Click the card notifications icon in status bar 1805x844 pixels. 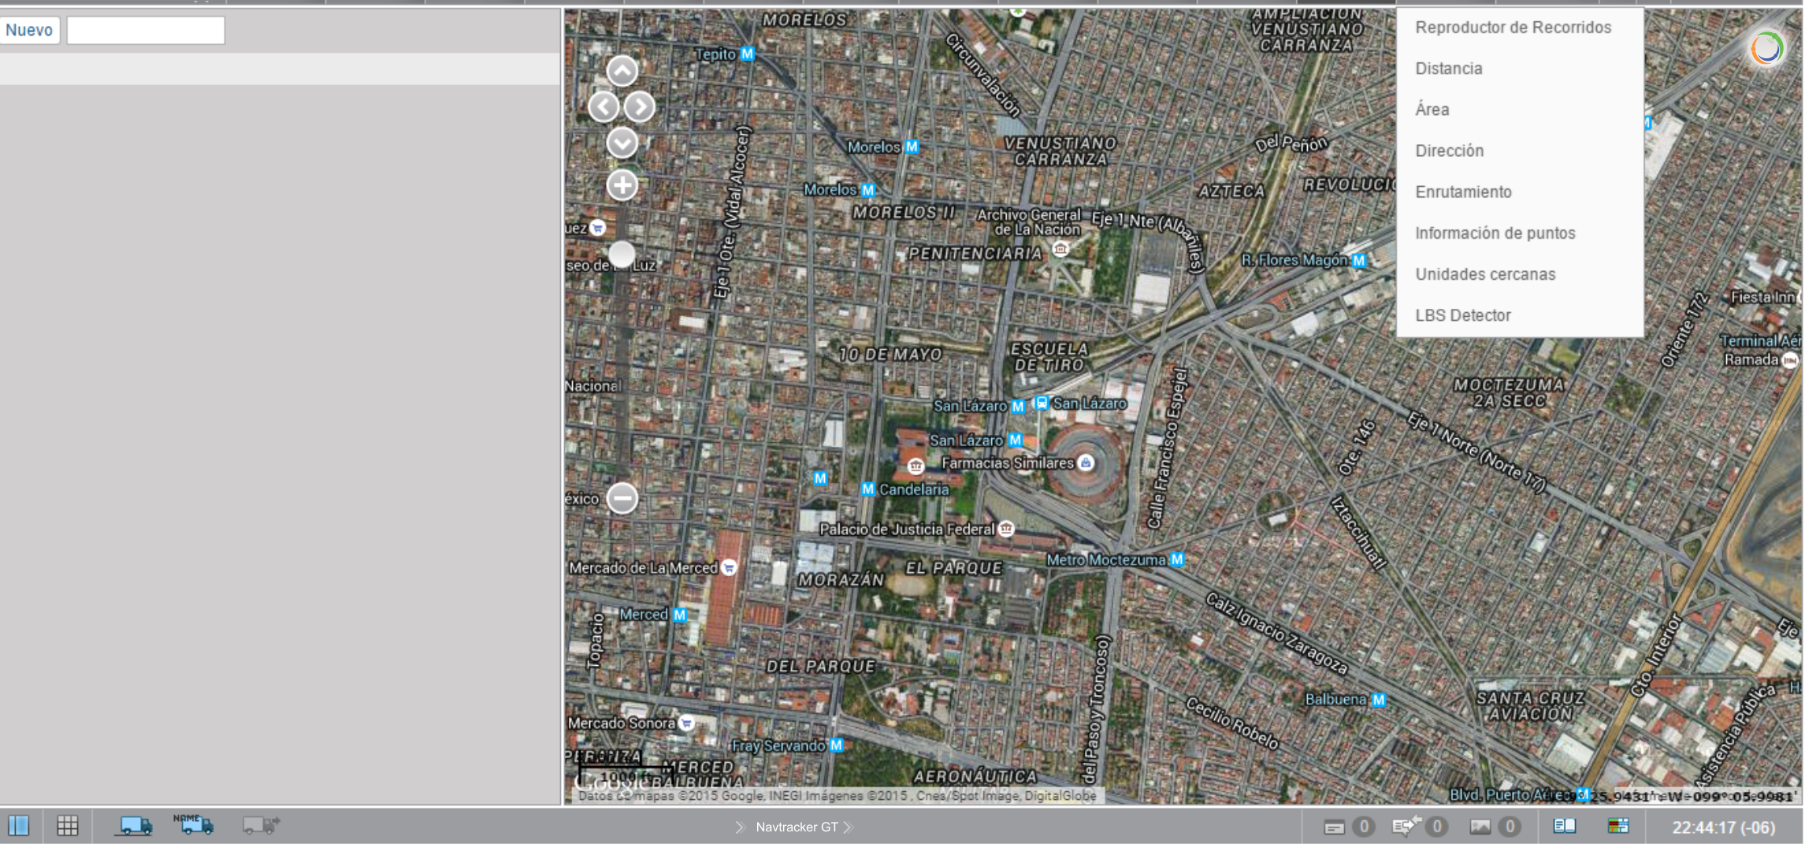[1334, 827]
